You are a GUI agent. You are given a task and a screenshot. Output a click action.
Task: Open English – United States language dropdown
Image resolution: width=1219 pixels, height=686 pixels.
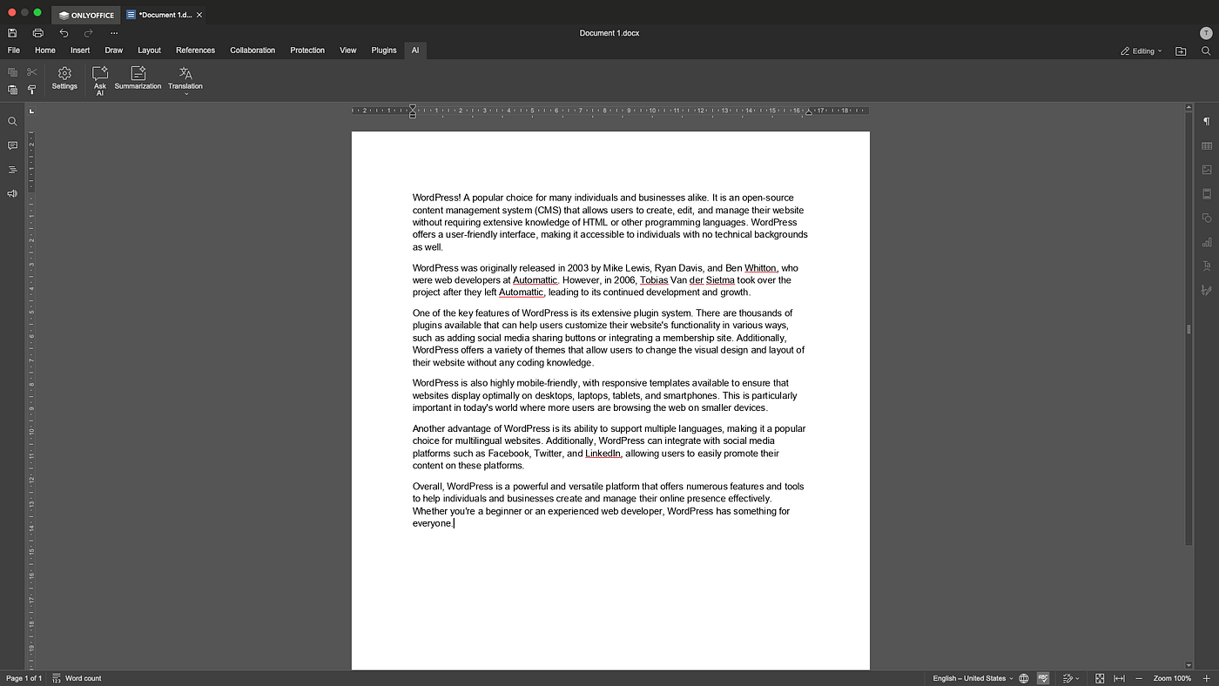tap(973, 678)
